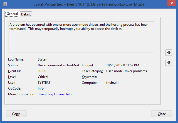Viewport: 178px width, 123px height.
Task: Click the User value SYSTEM
Action: click(44, 83)
